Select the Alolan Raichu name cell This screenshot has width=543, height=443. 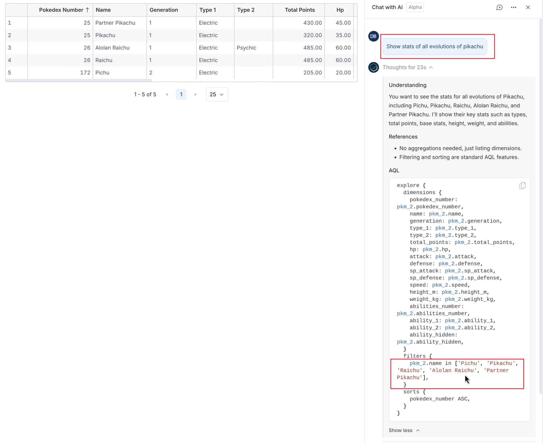(112, 48)
